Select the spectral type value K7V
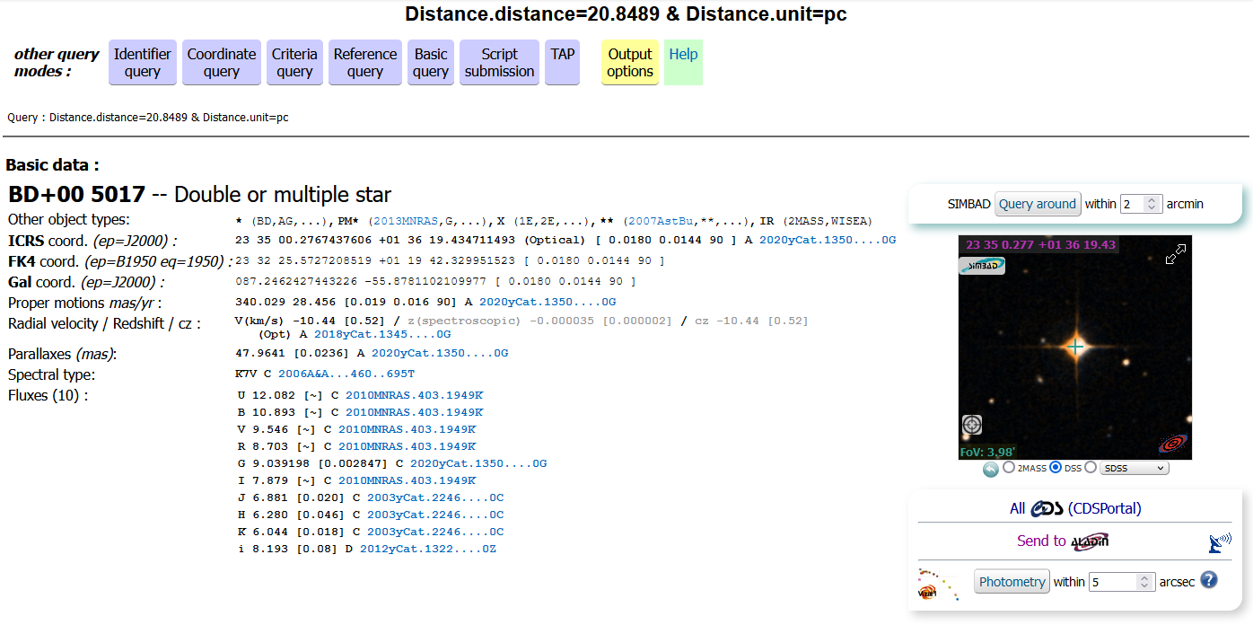Screen dimensions: 1253x625 click(x=247, y=374)
